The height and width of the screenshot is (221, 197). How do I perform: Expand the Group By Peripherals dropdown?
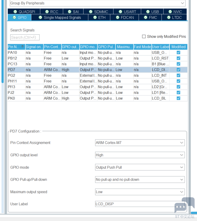(97, 3)
